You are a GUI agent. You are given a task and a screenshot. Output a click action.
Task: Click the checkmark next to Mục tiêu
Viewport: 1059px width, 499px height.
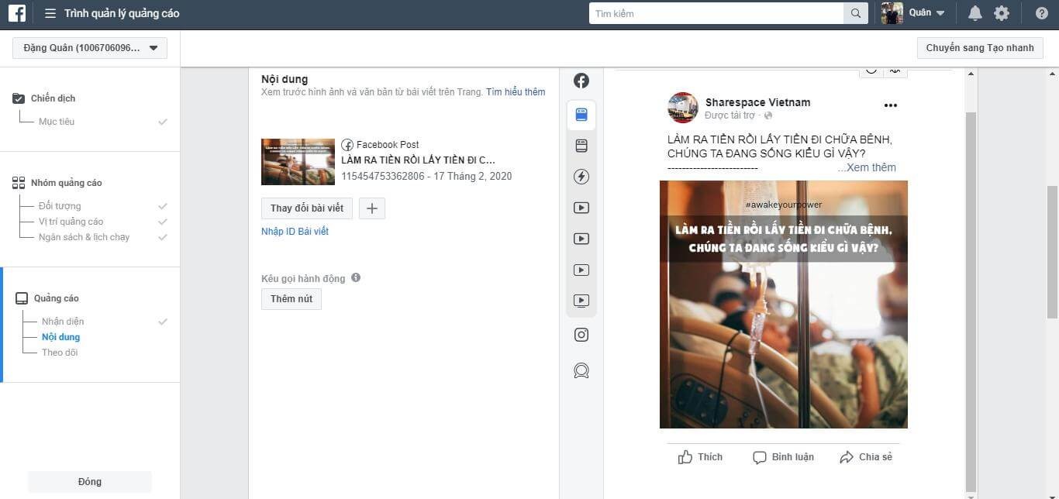coord(163,122)
